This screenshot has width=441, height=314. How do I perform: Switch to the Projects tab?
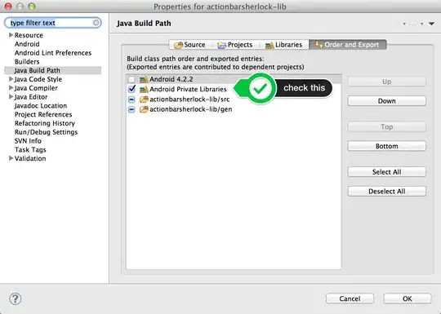pyautogui.click(x=235, y=45)
